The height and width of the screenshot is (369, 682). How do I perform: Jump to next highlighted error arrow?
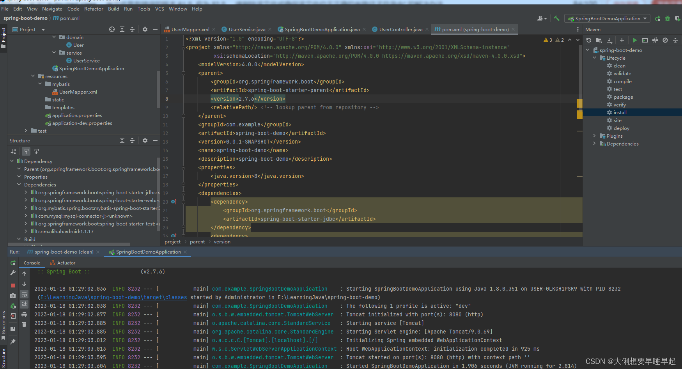pos(578,40)
